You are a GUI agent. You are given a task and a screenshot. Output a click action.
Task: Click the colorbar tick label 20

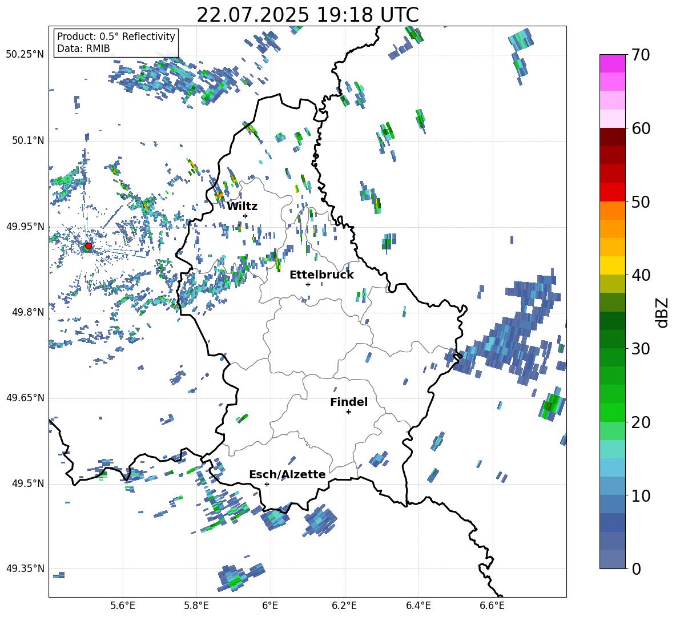click(641, 422)
